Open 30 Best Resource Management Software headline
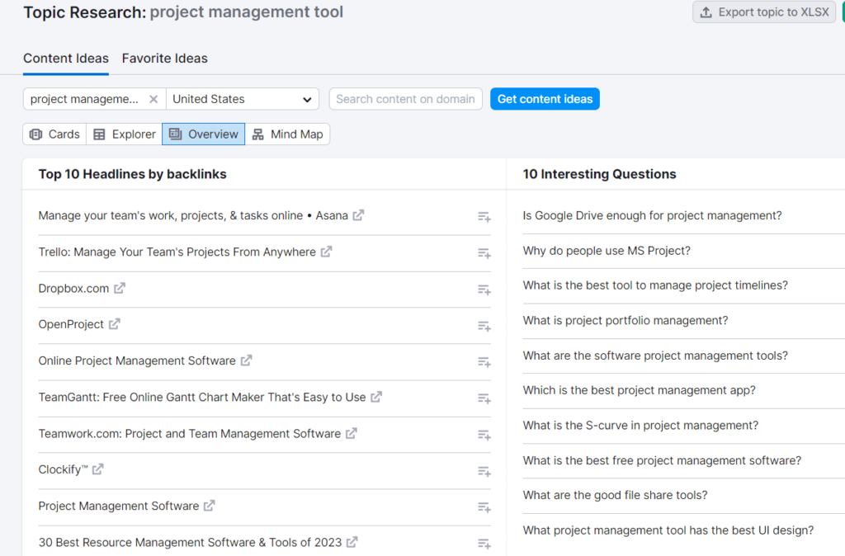The width and height of the screenshot is (845, 556). tap(190, 543)
